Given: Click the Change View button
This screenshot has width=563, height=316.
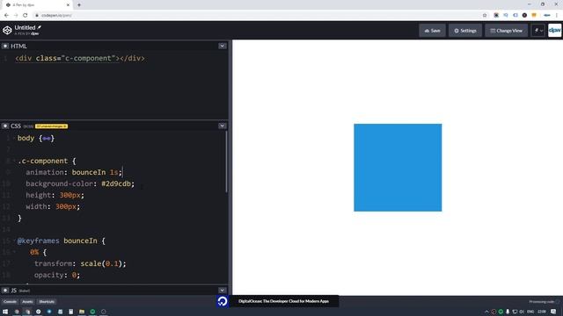Looking at the screenshot, I should 507,31.
